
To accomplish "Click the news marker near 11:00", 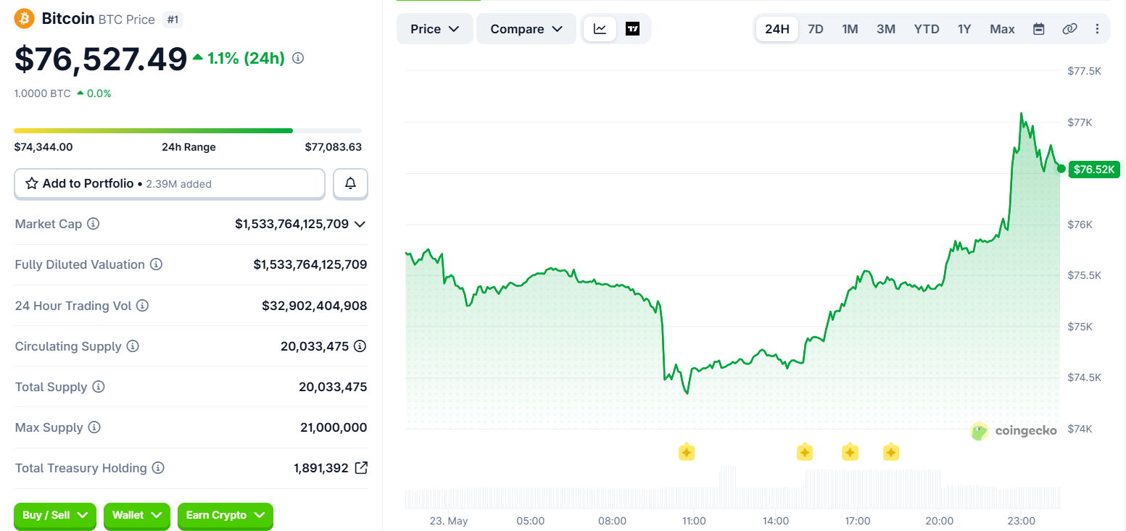I will (x=687, y=453).
